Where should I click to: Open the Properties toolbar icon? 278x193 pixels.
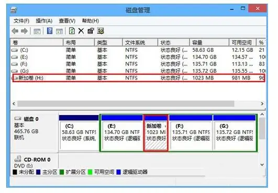pos(91,31)
